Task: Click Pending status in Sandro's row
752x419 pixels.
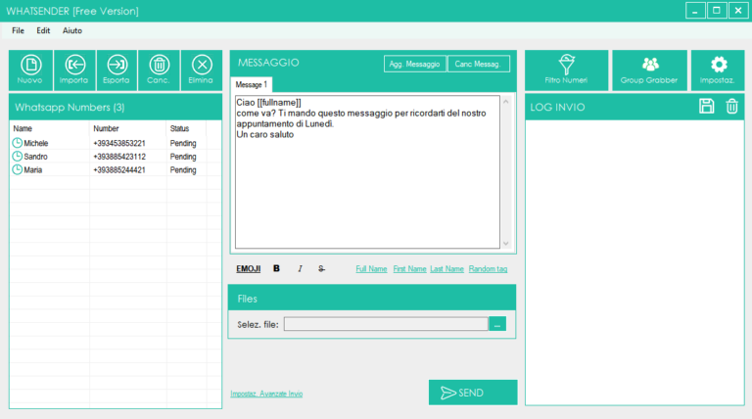Action: coord(183,157)
